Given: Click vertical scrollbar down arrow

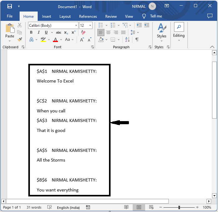Looking at the screenshot, I should pyautogui.click(x=214, y=196).
